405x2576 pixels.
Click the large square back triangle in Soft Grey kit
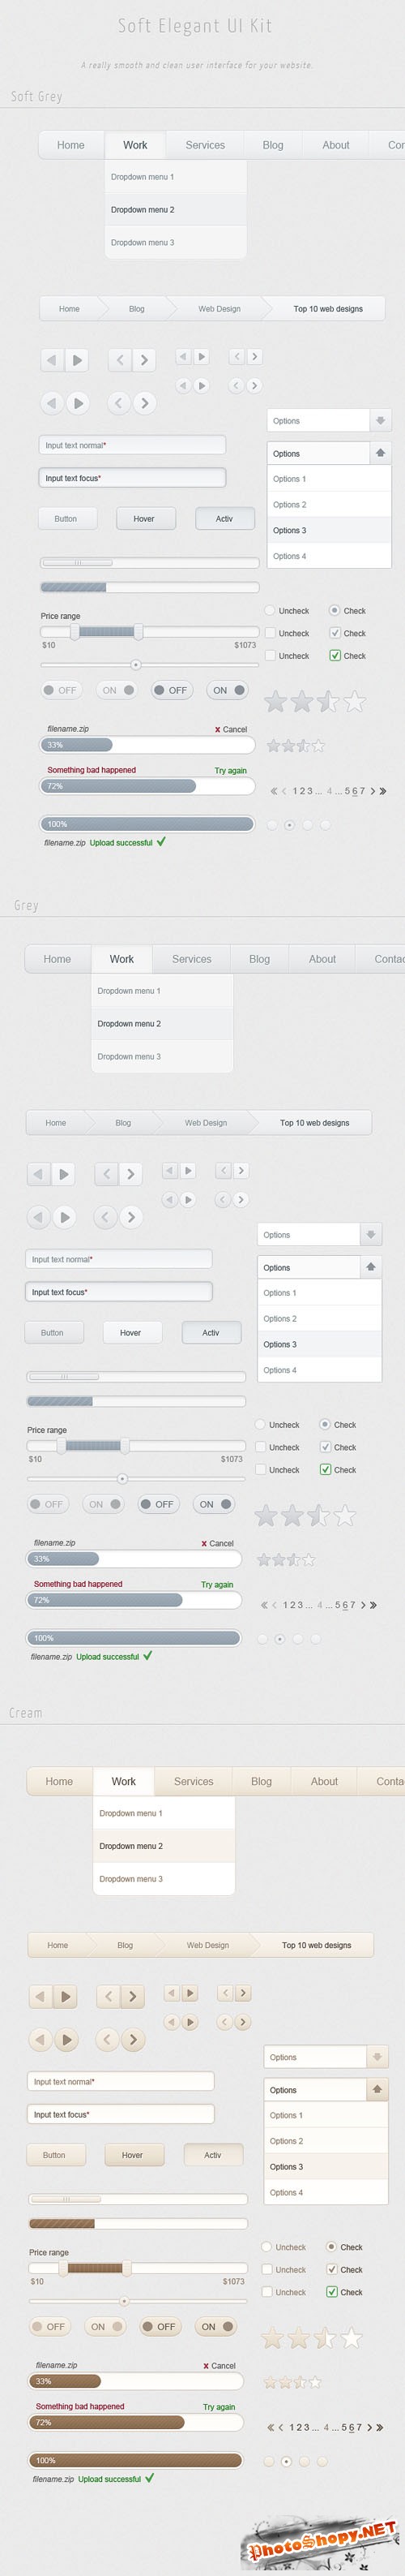click(x=52, y=360)
